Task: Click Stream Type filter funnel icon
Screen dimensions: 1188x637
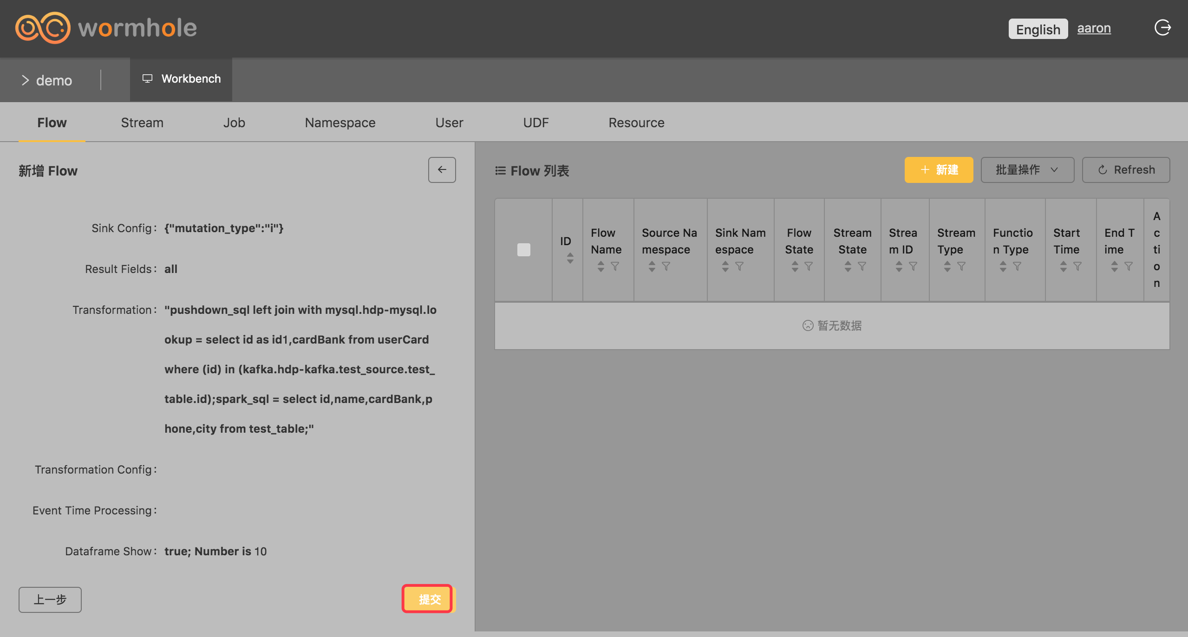Action: tap(961, 266)
